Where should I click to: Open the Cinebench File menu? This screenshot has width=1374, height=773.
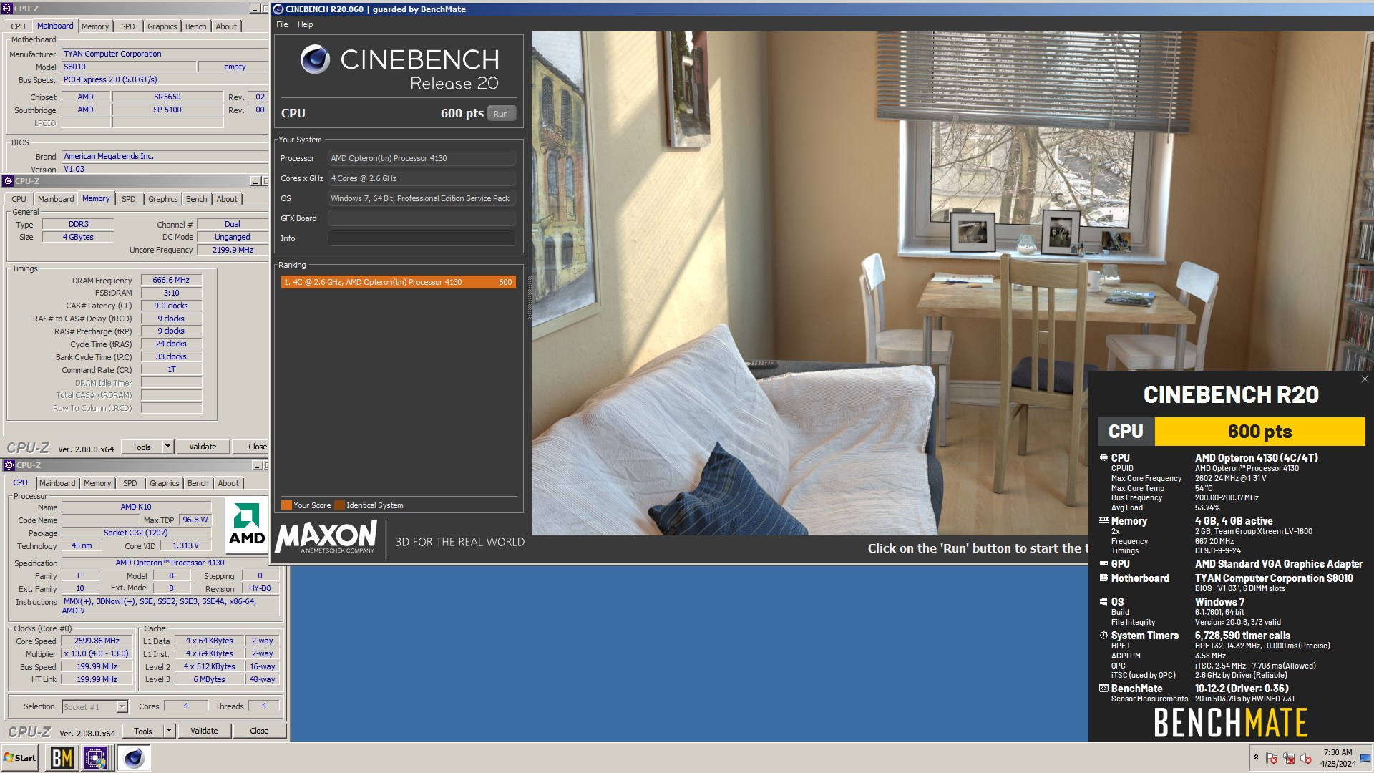[282, 24]
